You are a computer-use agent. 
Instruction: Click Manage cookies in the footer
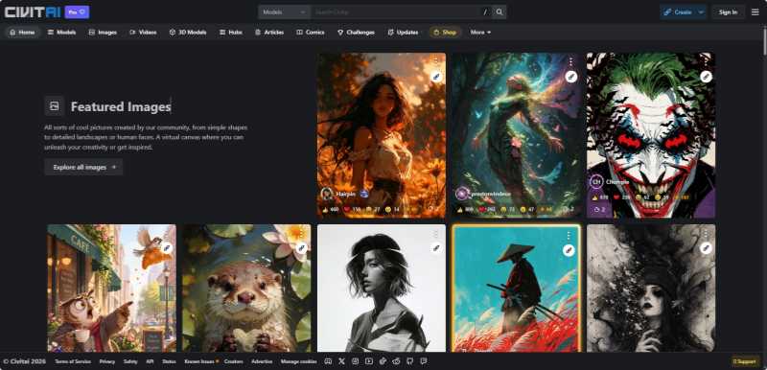[298, 361]
